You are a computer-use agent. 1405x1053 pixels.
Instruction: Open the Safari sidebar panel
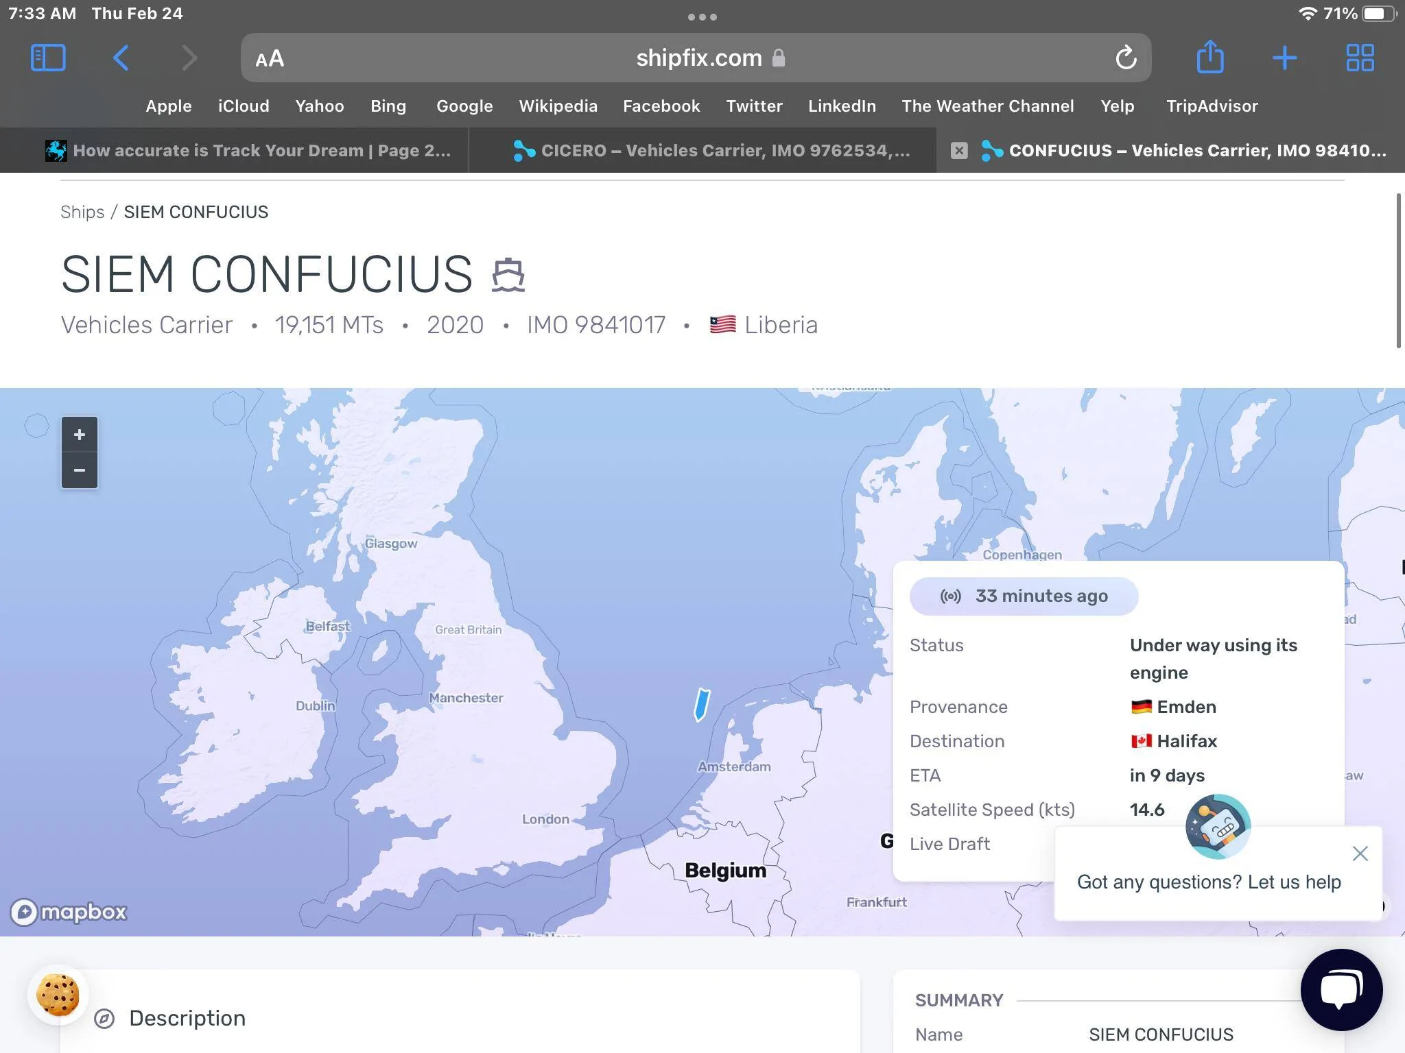pos(48,58)
